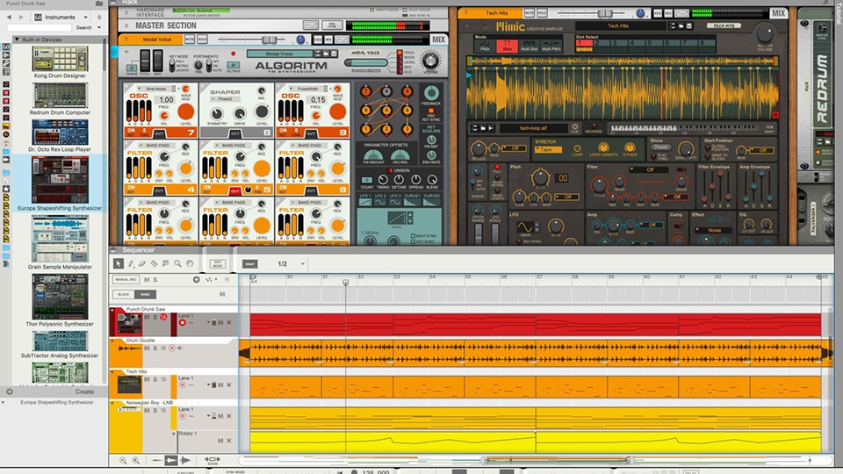Viewport: 843px width, 474px height.
Task: Solo the Modal Voice mix channel
Action: (x=202, y=39)
